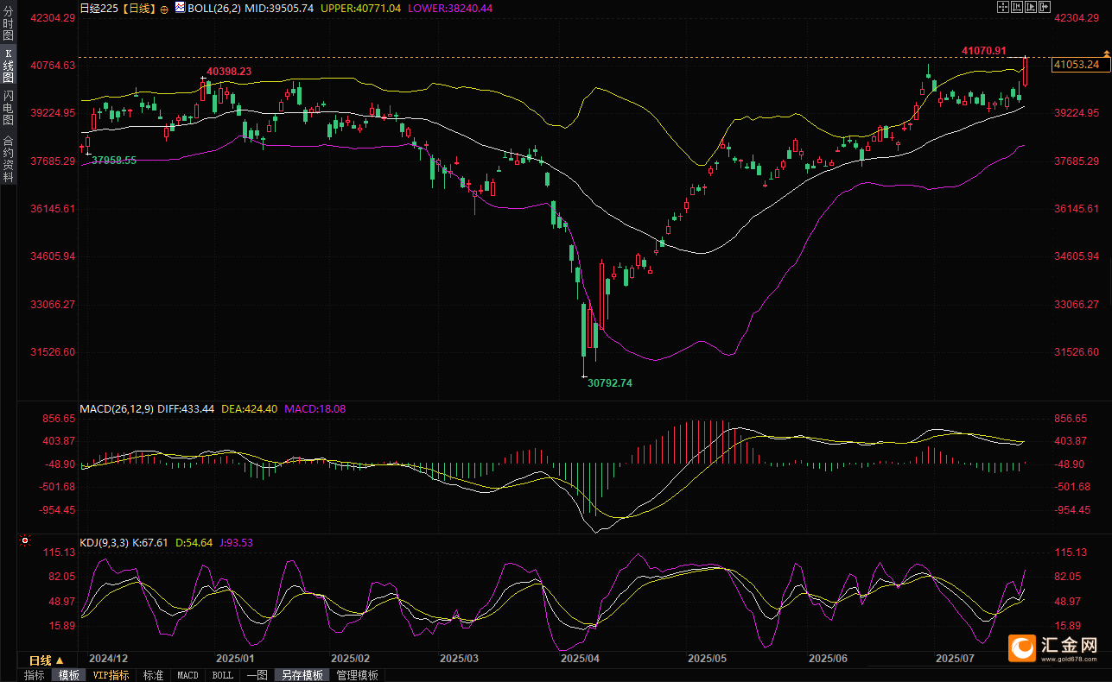Click the low label 30792.74
Image resolution: width=1112 pixels, height=682 pixels.
(610, 382)
